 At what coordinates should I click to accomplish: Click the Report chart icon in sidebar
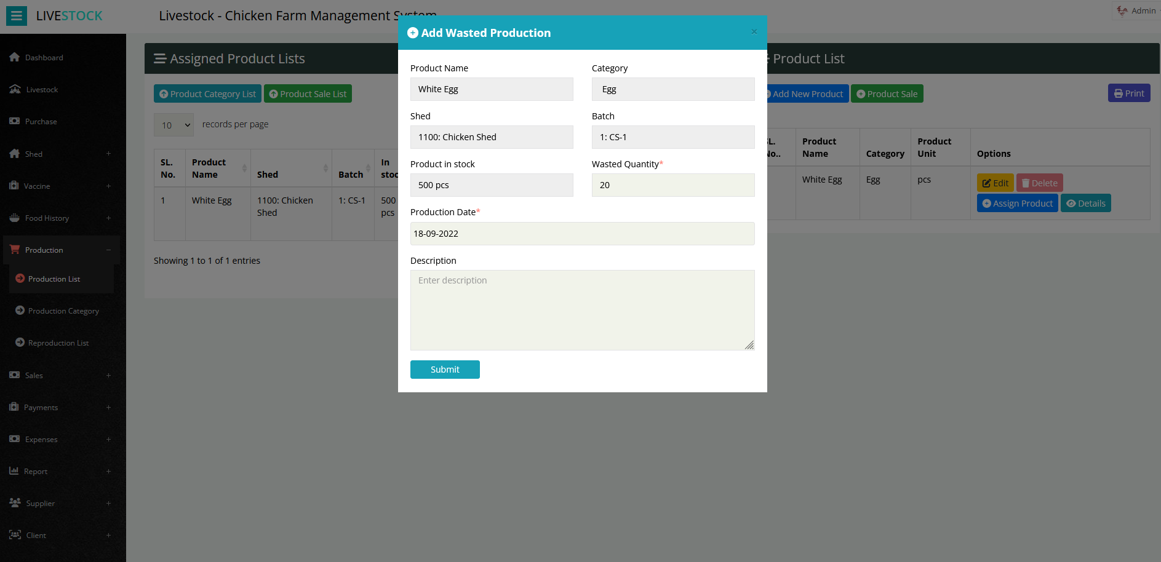[14, 471]
